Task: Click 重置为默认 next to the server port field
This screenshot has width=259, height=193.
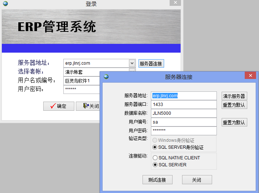Action: click(234, 105)
